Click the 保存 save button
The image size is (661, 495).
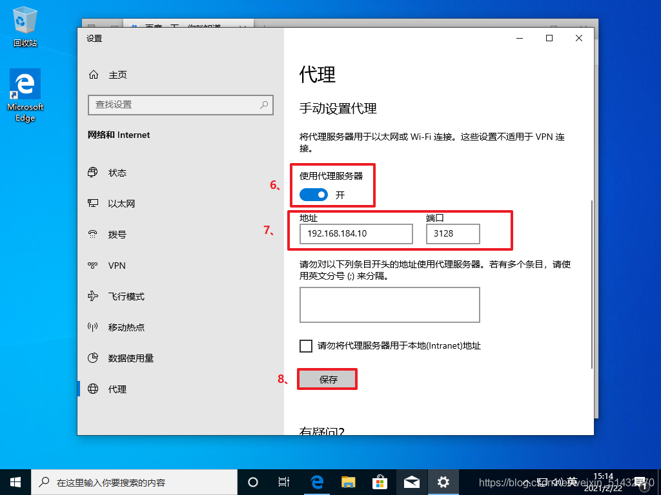pos(327,379)
